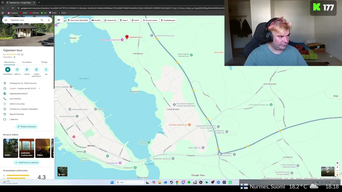342x192 pixels.
Task: Reload the page in the browser
Action: click(13, 8)
